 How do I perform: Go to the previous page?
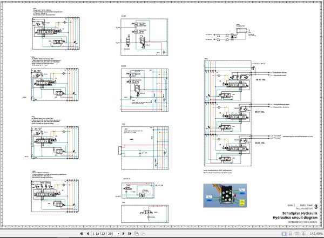pos(88,234)
